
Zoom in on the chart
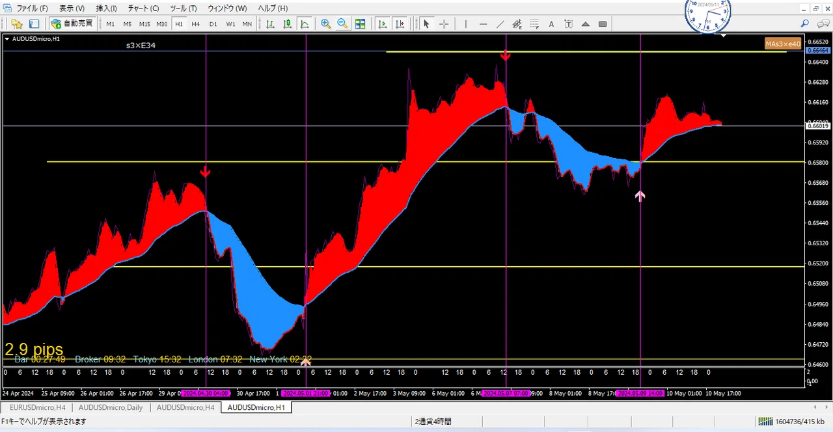[325, 23]
